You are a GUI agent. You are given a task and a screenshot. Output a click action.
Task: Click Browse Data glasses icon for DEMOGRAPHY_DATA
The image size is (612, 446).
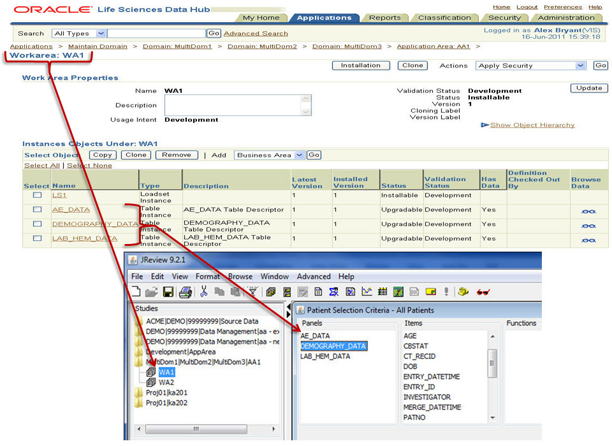[588, 226]
